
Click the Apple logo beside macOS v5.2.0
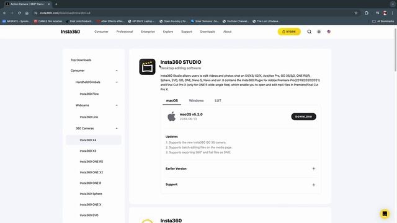(171, 116)
